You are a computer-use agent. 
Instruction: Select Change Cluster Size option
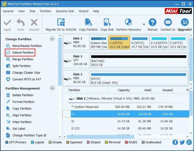23,72
